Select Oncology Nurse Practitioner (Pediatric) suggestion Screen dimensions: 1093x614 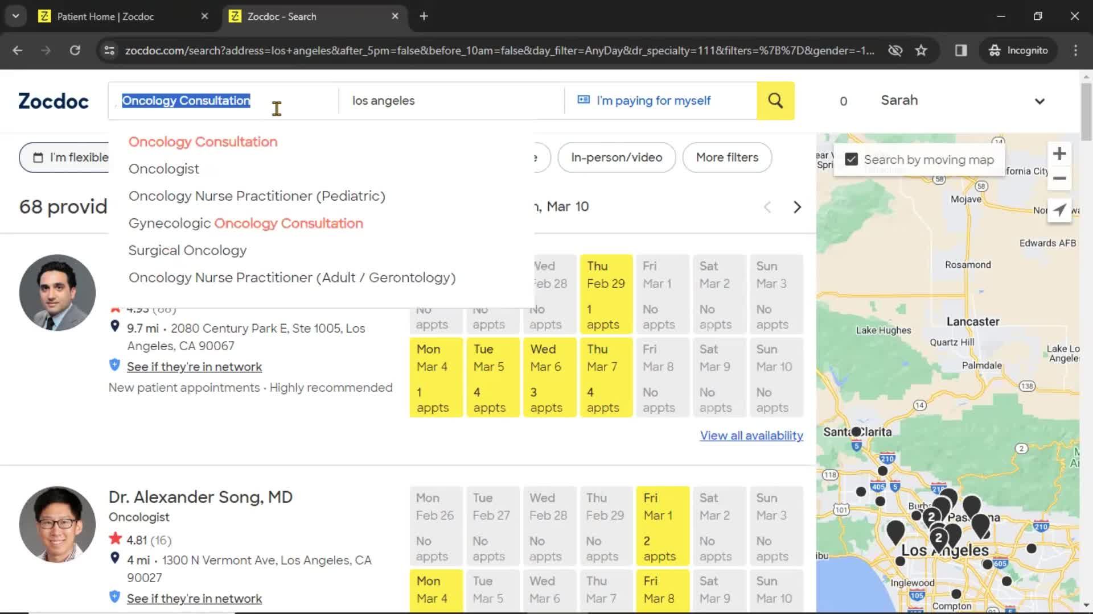coord(257,196)
